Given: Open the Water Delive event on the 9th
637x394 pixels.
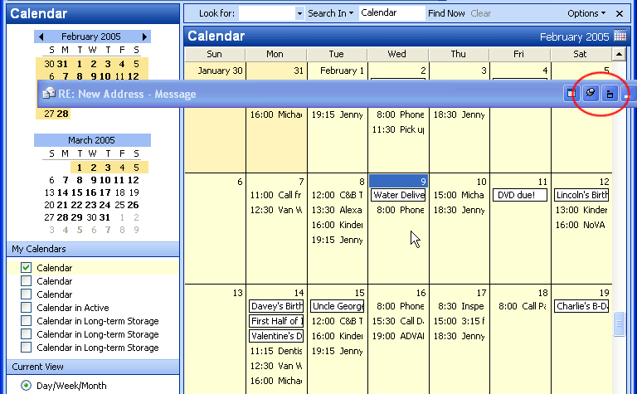Looking at the screenshot, I should click(398, 195).
